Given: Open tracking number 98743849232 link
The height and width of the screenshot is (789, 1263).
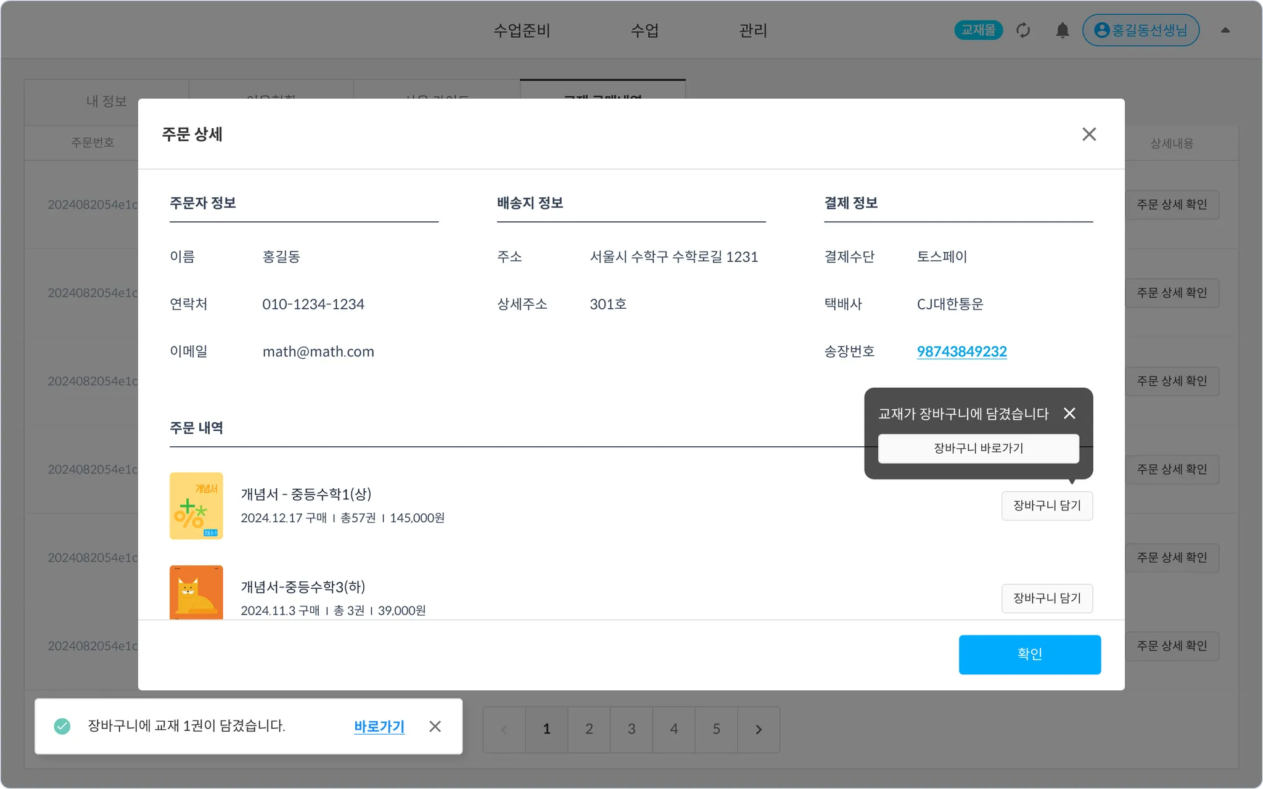Looking at the screenshot, I should tap(961, 352).
